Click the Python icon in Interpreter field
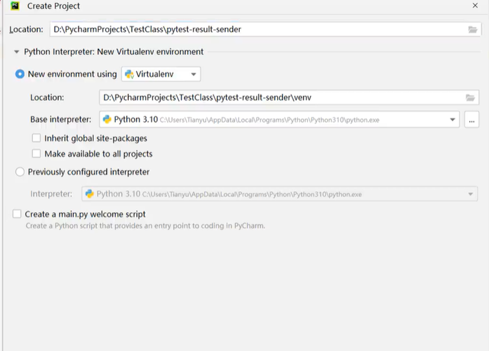The image size is (489, 351). click(89, 194)
